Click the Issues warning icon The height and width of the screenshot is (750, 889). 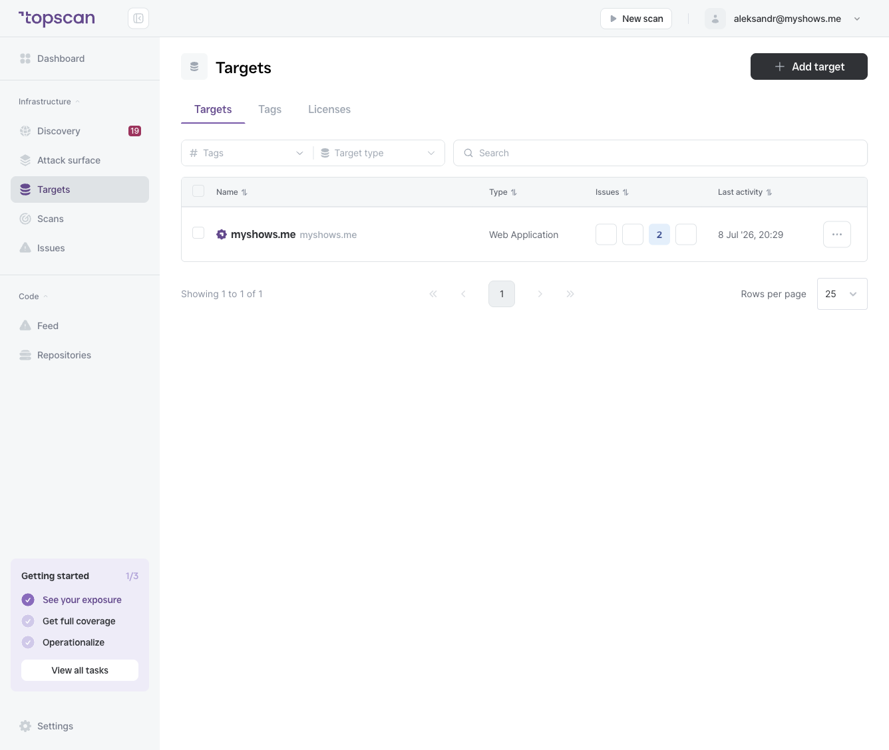point(25,248)
